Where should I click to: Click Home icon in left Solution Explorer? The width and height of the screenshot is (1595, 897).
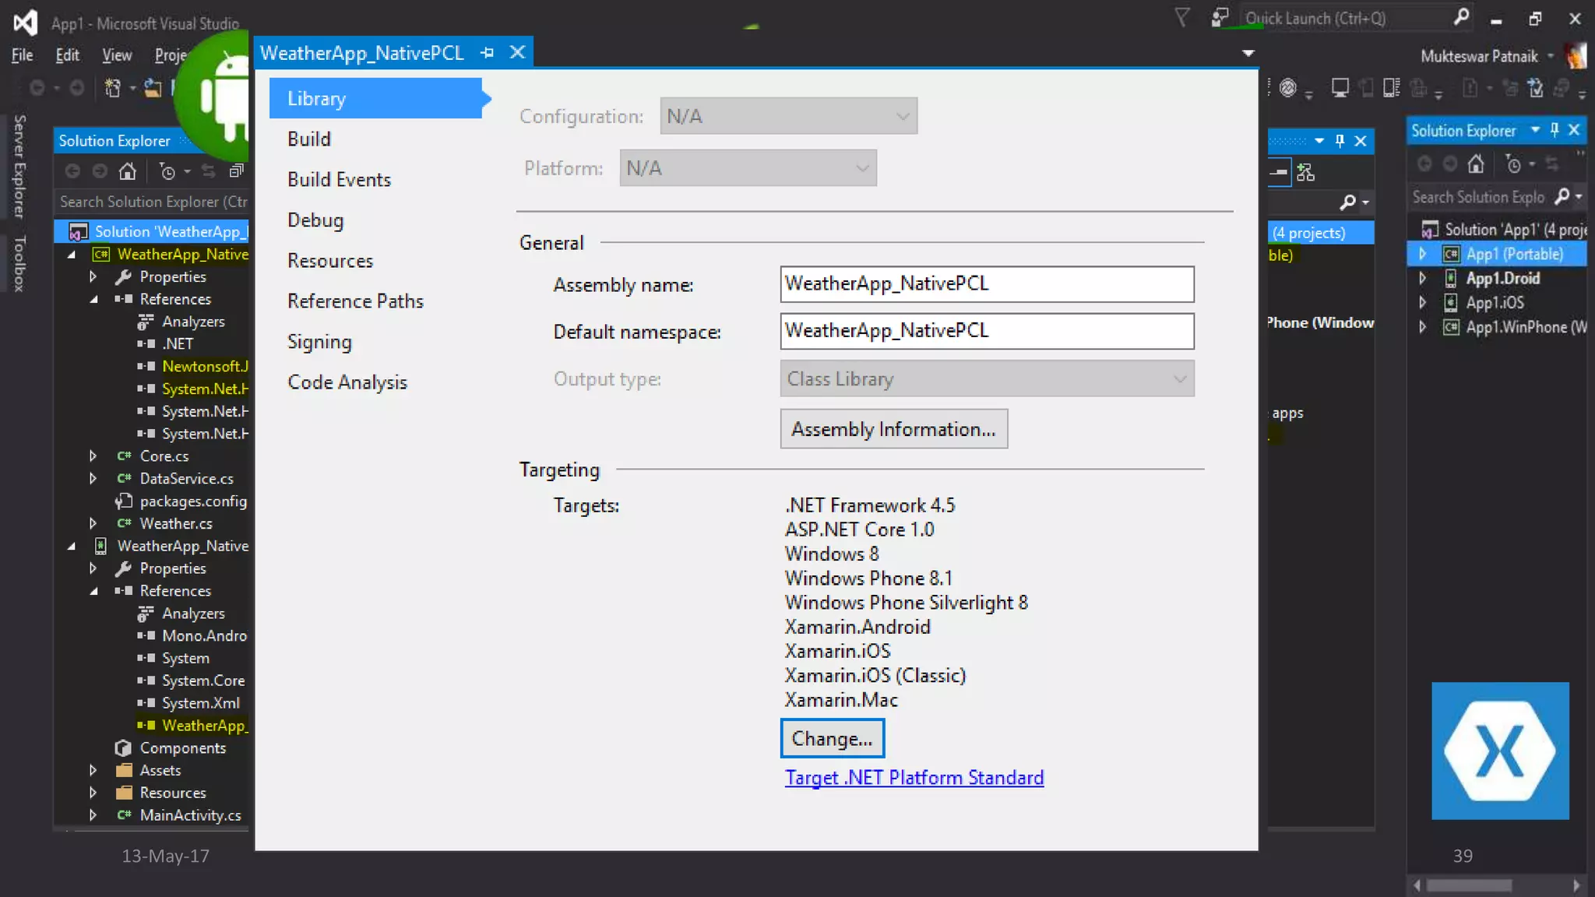[127, 171]
